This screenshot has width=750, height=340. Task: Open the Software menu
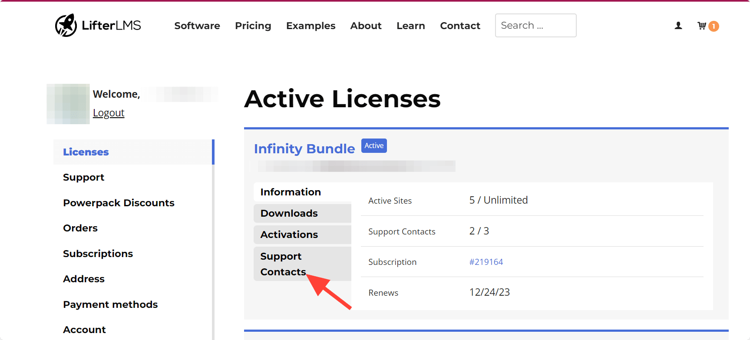click(x=197, y=26)
